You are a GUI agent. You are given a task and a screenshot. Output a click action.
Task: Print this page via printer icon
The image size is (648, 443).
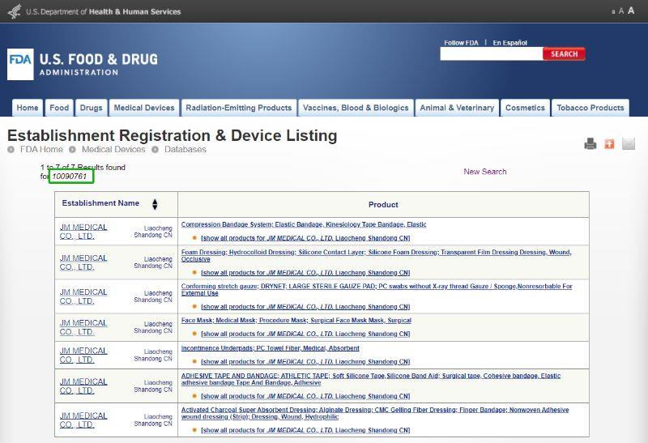[590, 144]
